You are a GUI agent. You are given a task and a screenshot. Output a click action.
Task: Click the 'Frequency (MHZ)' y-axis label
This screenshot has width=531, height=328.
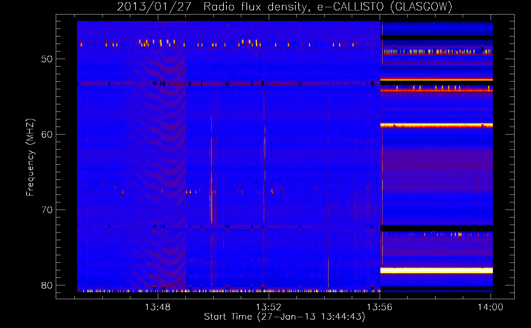click(30, 157)
